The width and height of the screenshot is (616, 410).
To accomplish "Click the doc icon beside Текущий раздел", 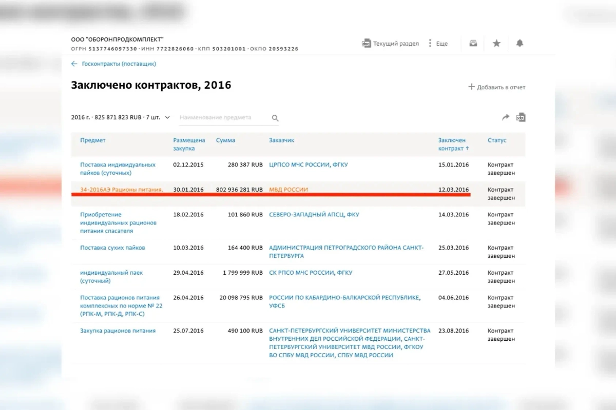I will click(x=367, y=44).
